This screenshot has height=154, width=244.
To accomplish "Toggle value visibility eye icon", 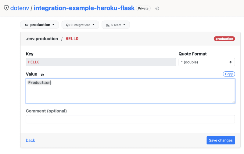I will click(42, 75).
